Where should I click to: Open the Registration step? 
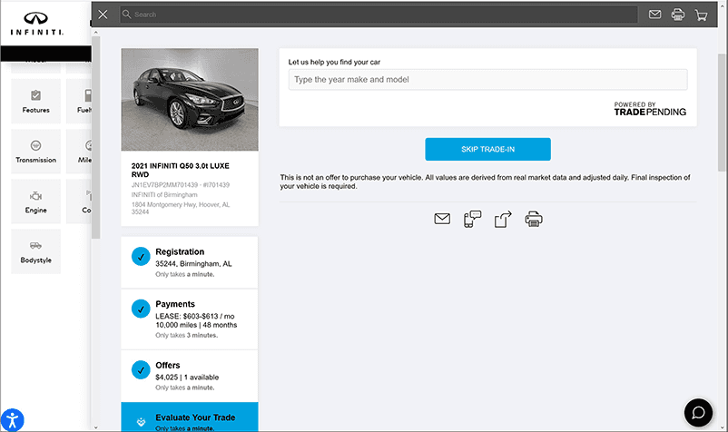pyautogui.click(x=190, y=262)
